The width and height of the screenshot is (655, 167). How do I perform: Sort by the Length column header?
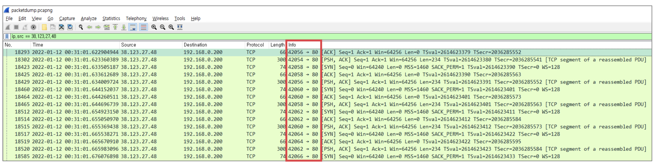coord(277,45)
